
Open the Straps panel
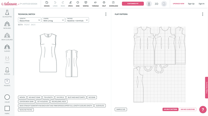(x=7, y=60)
